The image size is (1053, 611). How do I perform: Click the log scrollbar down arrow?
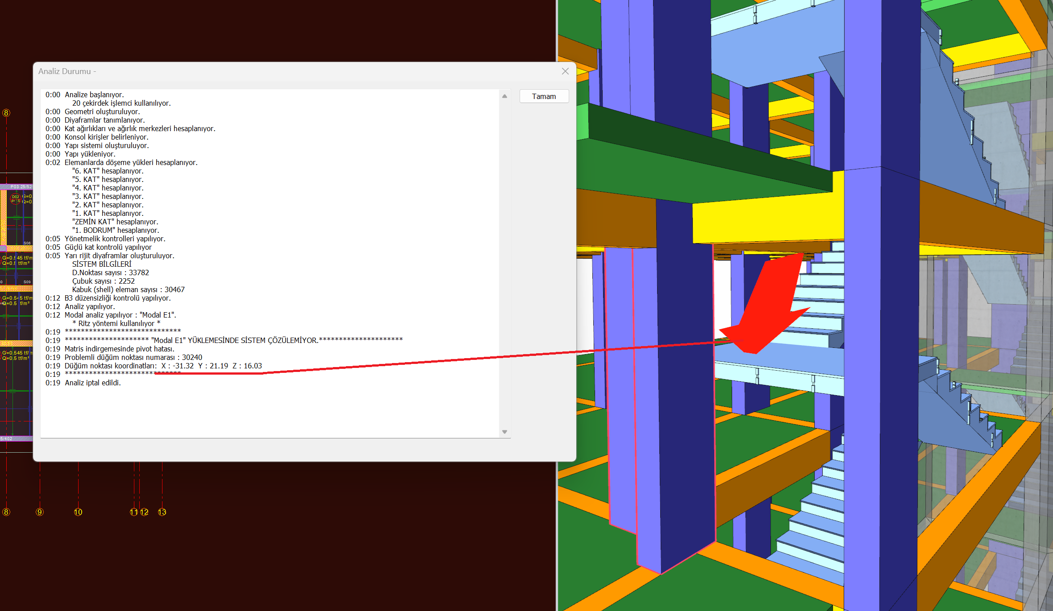504,432
